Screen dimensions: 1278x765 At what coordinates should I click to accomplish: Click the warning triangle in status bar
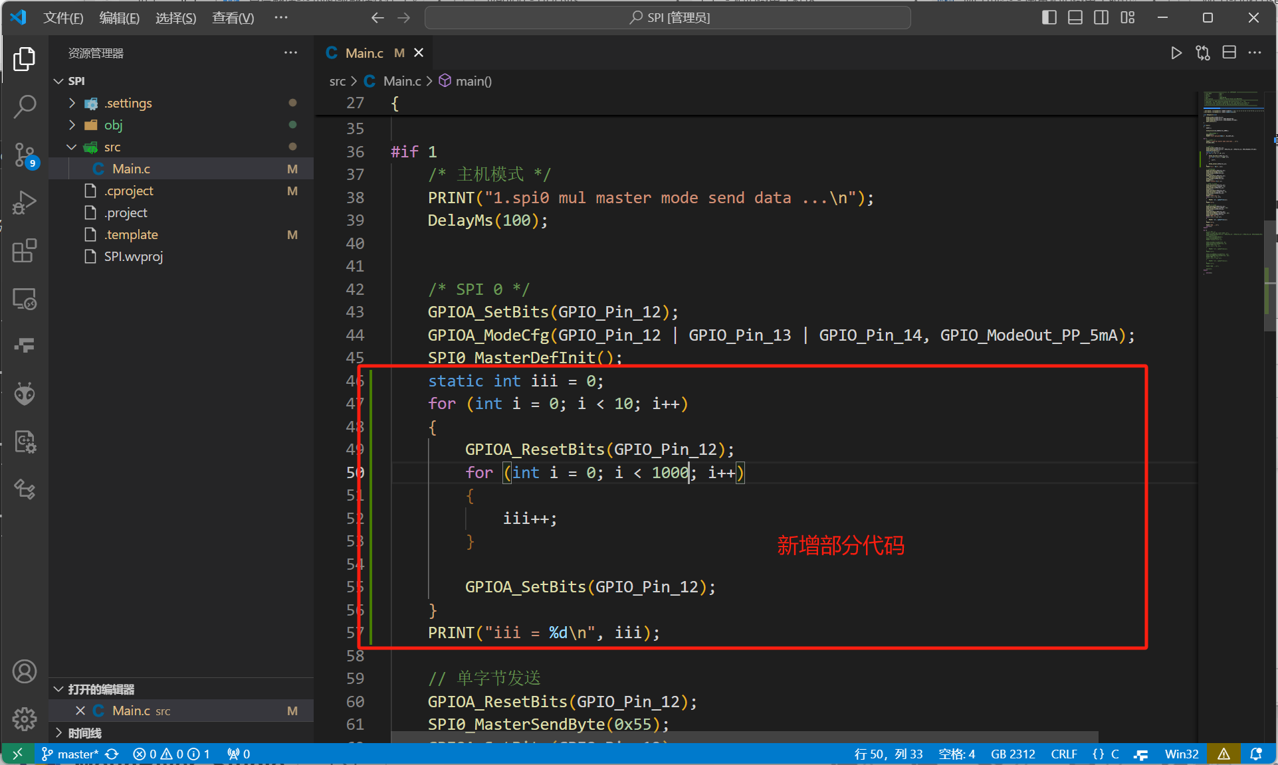pyautogui.click(x=1224, y=754)
